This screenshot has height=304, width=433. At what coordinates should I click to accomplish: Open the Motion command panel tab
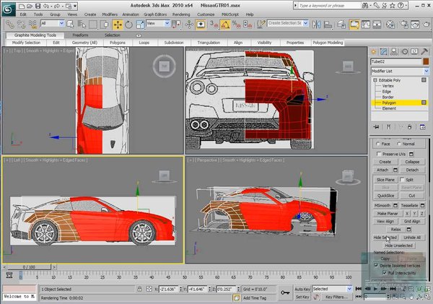point(405,52)
